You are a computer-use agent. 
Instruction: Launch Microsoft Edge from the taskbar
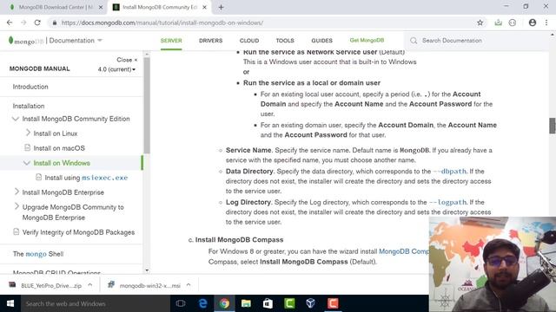coord(202,303)
